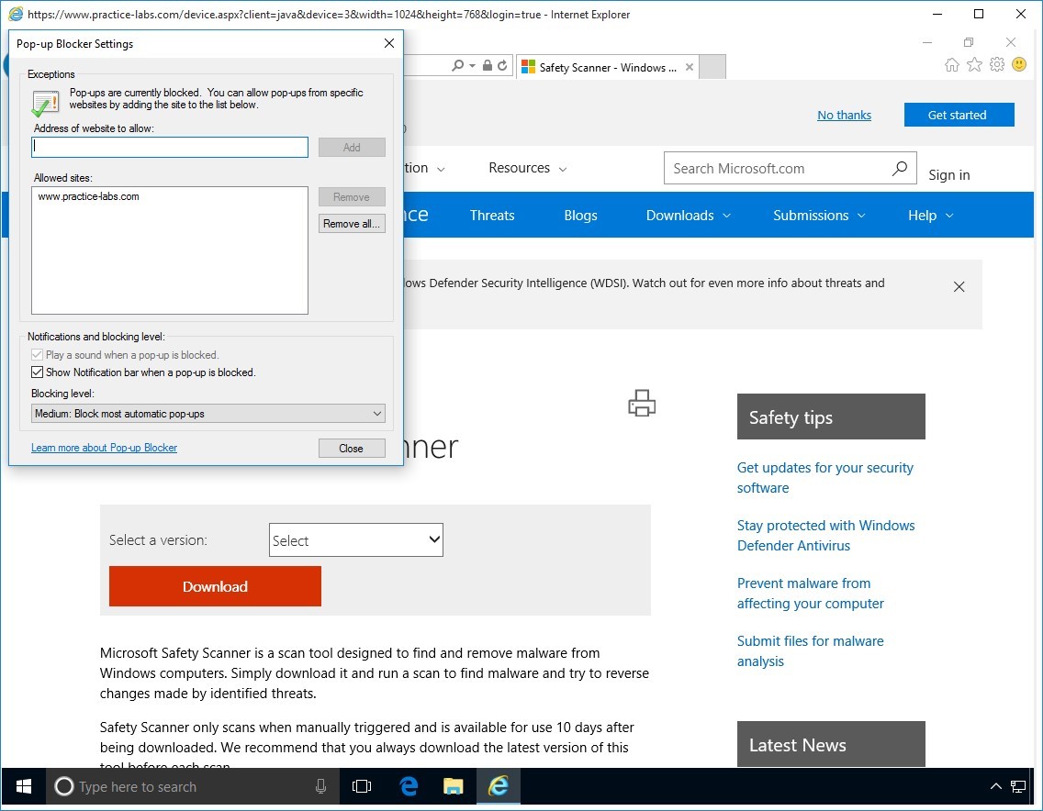Click the smiley feedback icon
This screenshot has height=811, width=1043.
click(1019, 64)
